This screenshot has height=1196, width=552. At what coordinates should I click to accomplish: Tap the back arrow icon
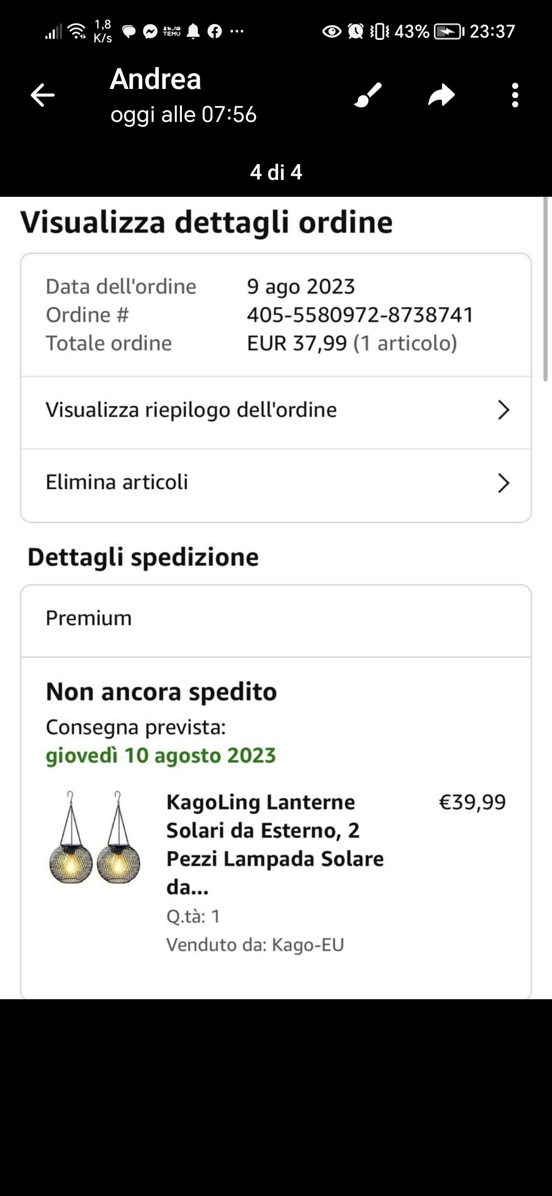coord(42,95)
